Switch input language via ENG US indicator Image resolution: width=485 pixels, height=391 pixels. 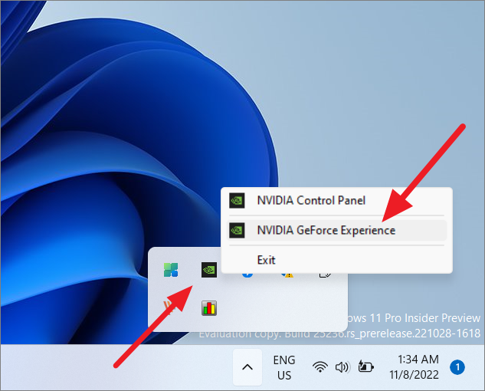pyautogui.click(x=284, y=367)
